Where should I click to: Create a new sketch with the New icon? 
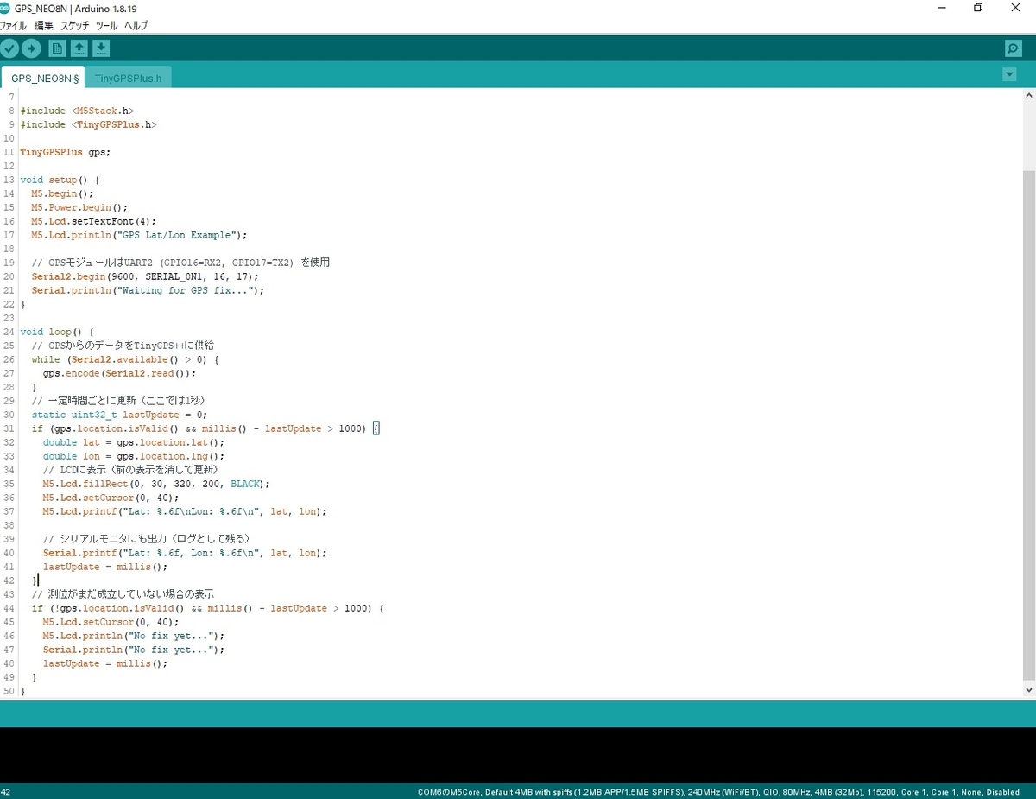coord(57,48)
